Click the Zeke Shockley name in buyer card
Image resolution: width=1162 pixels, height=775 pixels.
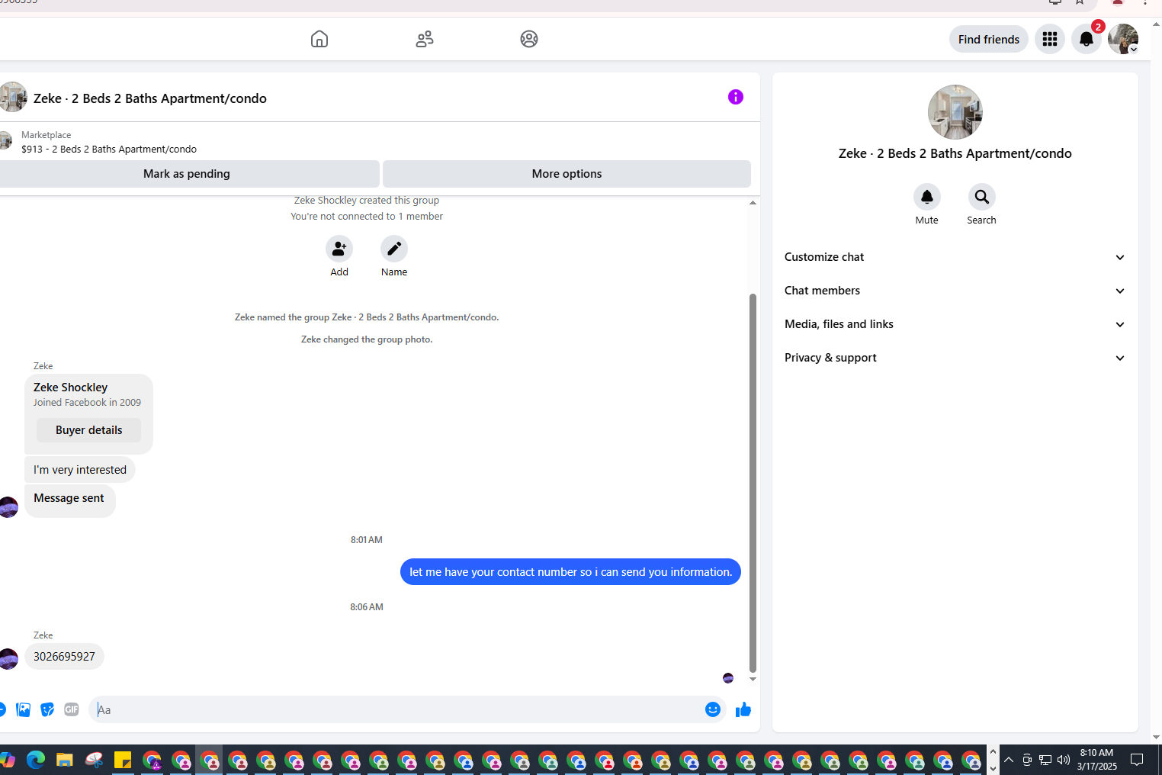point(70,387)
